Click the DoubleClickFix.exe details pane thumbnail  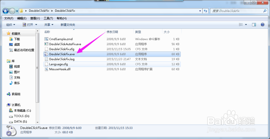pyautogui.click(x=11, y=131)
